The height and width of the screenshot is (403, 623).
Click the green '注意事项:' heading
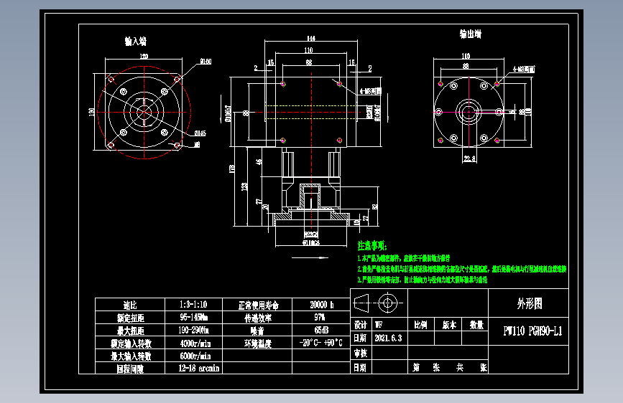point(372,246)
